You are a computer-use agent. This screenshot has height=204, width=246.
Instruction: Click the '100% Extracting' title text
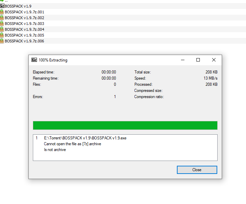pos(53,60)
